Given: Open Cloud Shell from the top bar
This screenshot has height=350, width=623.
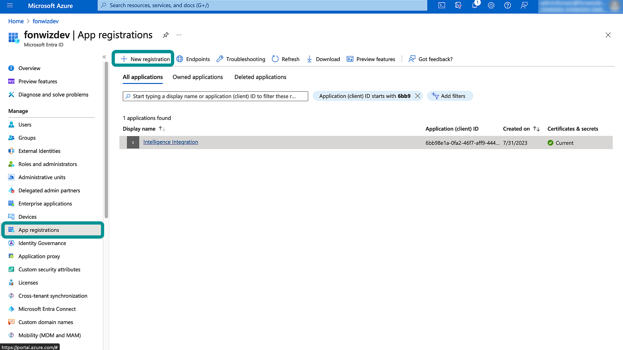Looking at the screenshot, I should pos(442,6).
